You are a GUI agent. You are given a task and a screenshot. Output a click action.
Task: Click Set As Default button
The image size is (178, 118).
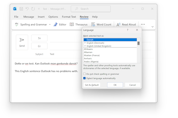click(x=92, y=85)
